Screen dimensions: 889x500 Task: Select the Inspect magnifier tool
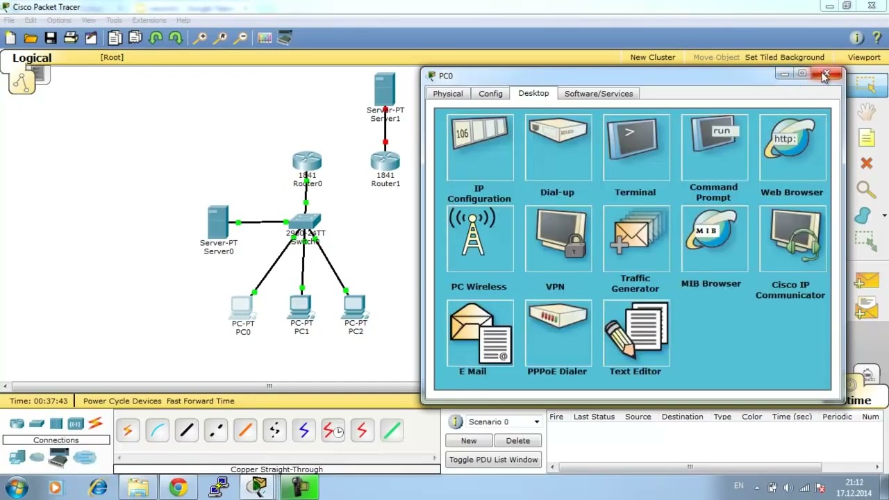tap(866, 190)
